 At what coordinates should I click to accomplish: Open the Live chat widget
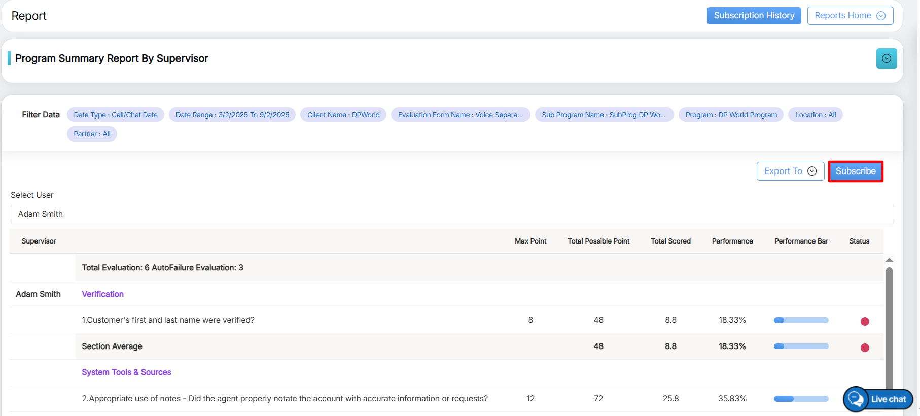pos(878,399)
